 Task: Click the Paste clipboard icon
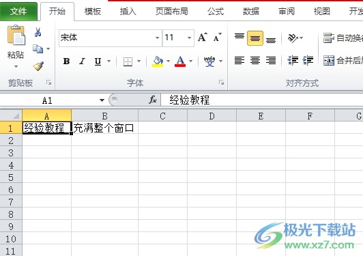(16, 35)
